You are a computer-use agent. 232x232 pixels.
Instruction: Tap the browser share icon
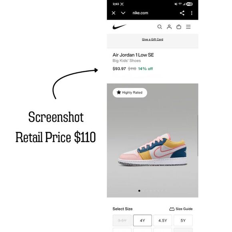pyautogui.click(x=182, y=13)
